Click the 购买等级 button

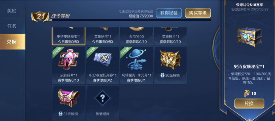click(x=198, y=13)
